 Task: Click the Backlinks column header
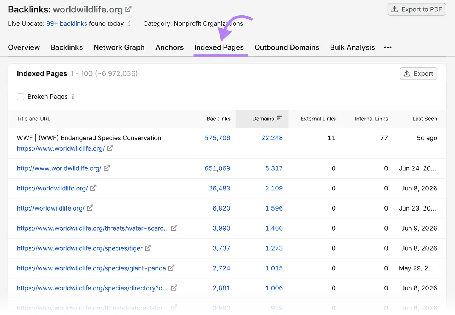218,119
